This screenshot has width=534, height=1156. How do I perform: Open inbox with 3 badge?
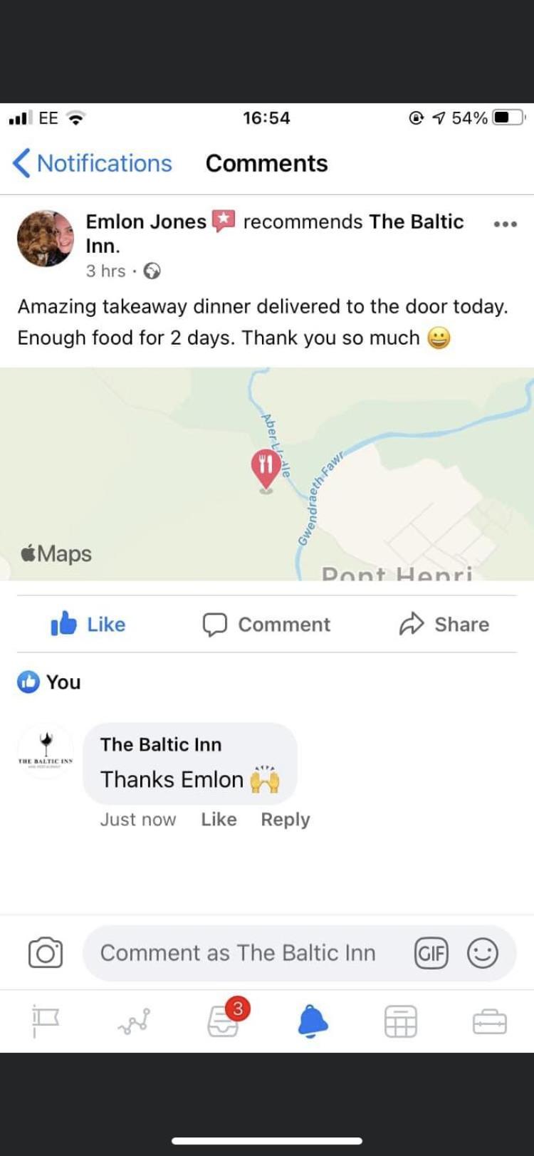(x=224, y=1020)
